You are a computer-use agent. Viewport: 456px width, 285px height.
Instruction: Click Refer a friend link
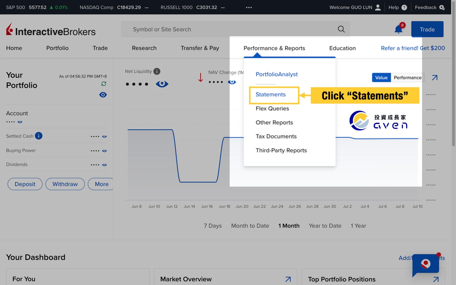pyautogui.click(x=413, y=48)
